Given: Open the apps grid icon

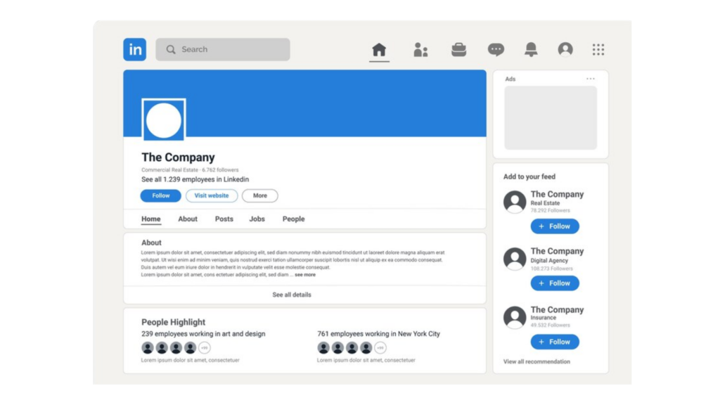Looking at the screenshot, I should [598, 49].
